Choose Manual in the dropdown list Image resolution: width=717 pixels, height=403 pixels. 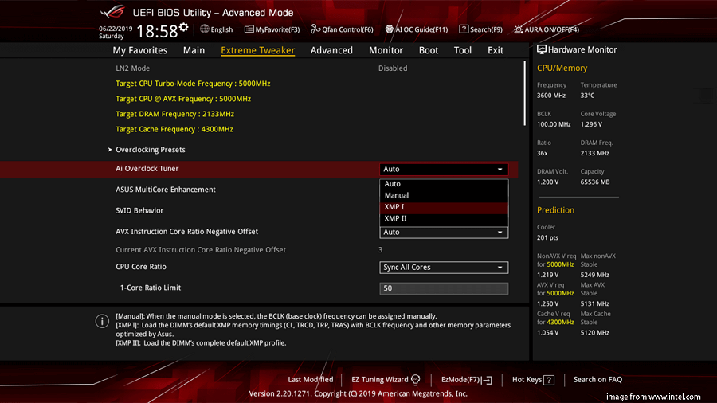coord(444,195)
